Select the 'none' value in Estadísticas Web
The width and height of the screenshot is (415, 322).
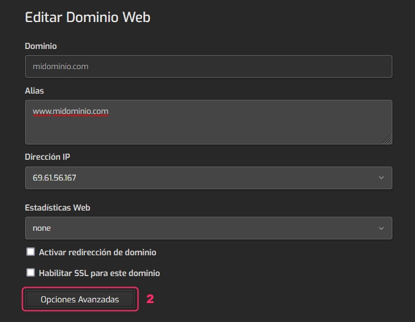[x=42, y=228]
